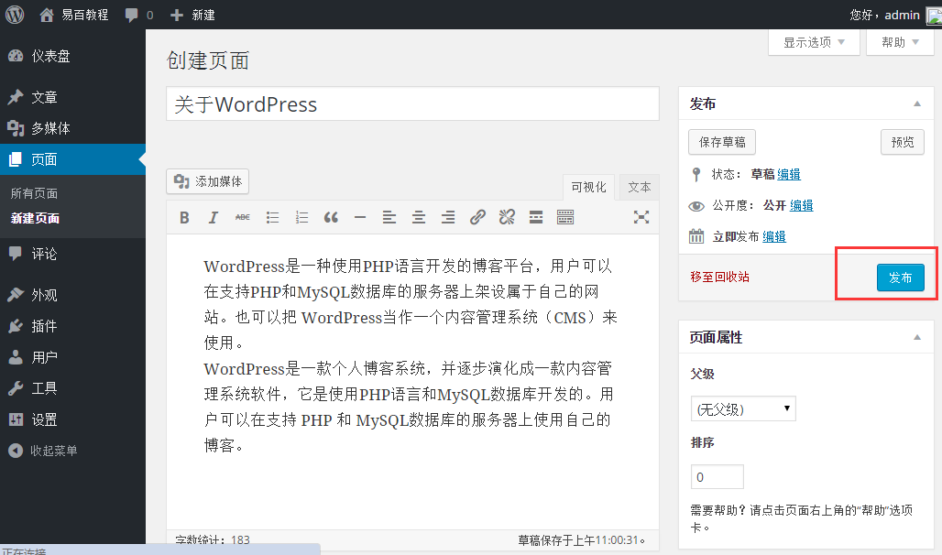
Task: Edit the 公开度 visibility link
Action: 802,205
